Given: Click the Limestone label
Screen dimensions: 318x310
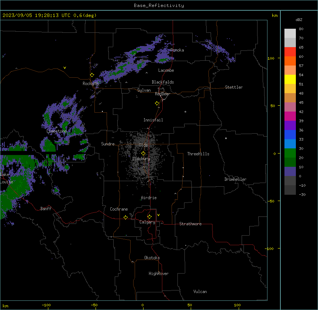Looking at the screenshot, I should pos(56,131).
